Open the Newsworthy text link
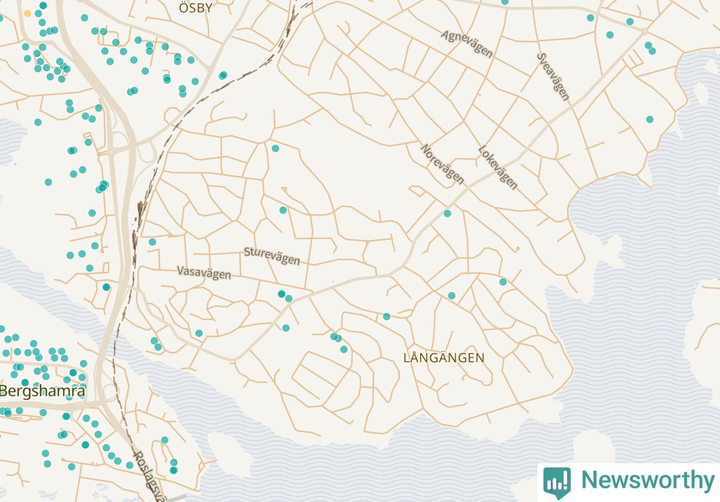This screenshot has height=502, width=720. [647, 480]
